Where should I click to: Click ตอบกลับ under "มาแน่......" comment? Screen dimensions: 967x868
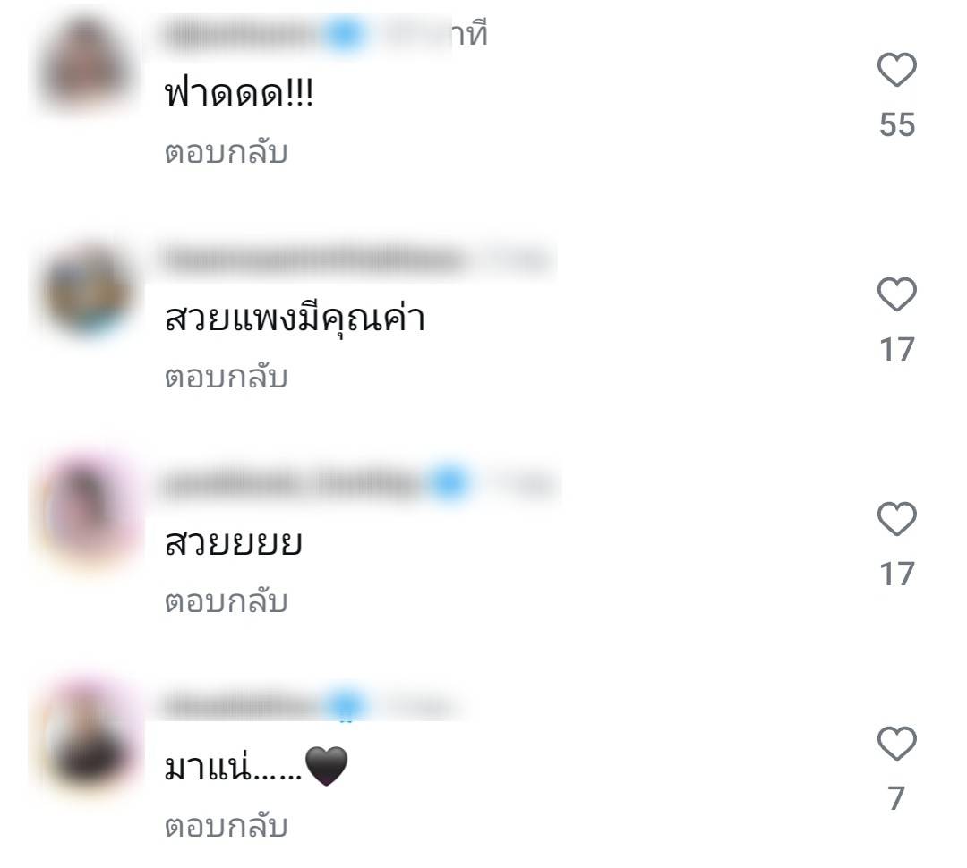click(227, 825)
